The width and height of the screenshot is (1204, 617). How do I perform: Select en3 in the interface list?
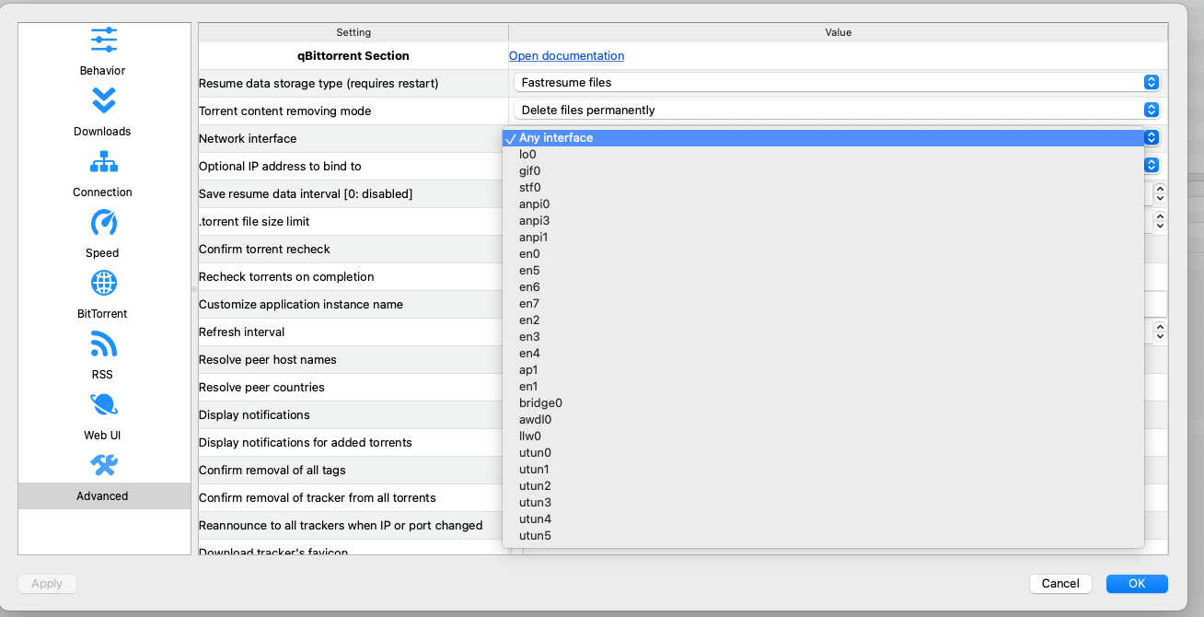click(x=823, y=337)
